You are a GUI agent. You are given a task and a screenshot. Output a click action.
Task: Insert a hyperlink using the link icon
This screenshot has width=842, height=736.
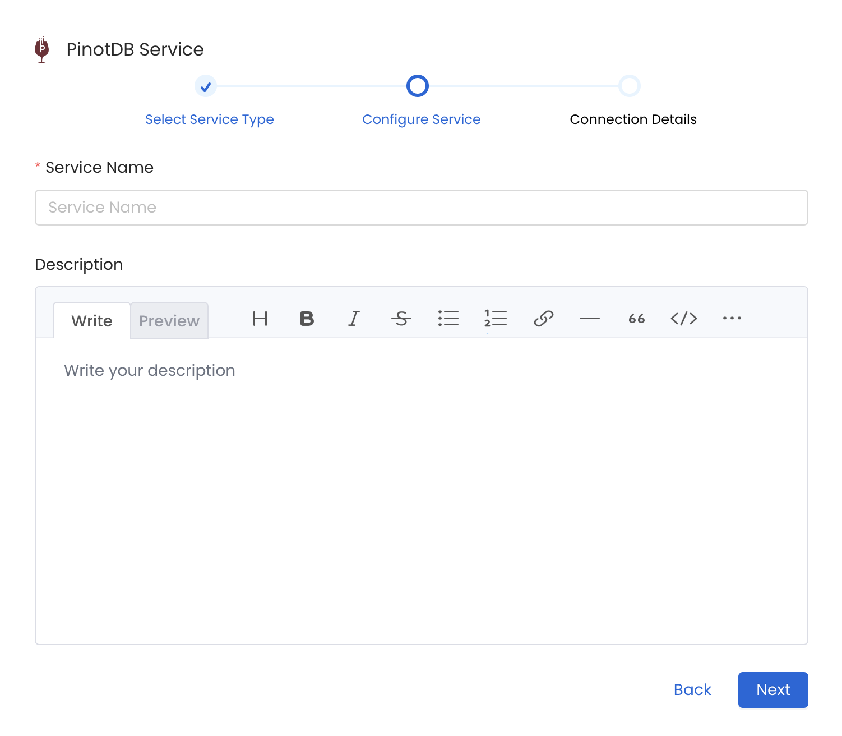pyautogui.click(x=543, y=319)
